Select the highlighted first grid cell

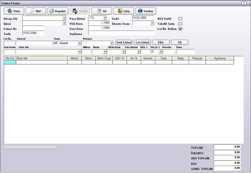[10, 62]
